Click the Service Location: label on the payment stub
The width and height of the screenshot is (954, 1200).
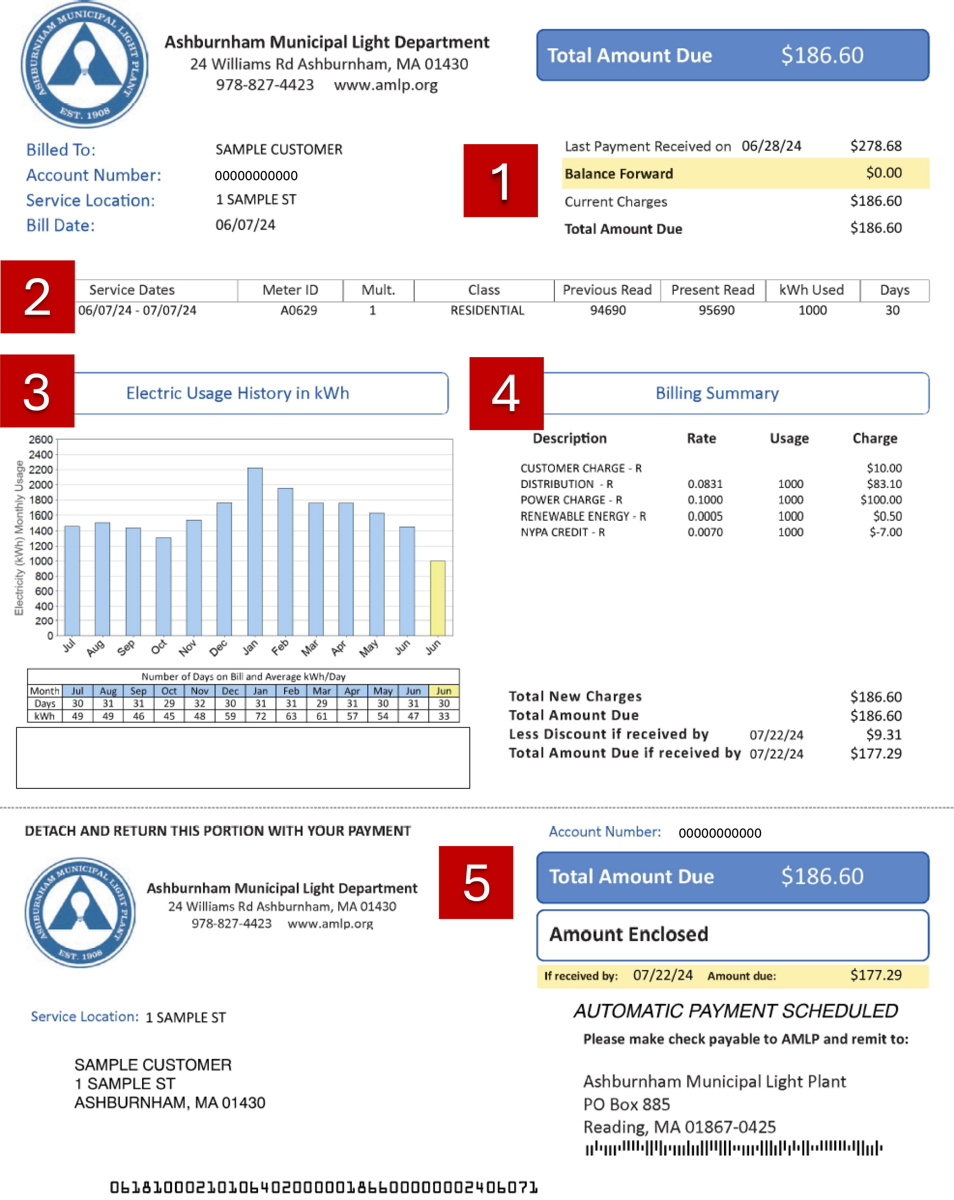pos(85,1017)
